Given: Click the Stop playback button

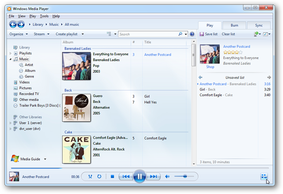Looking at the screenshot, I should point(112,177).
